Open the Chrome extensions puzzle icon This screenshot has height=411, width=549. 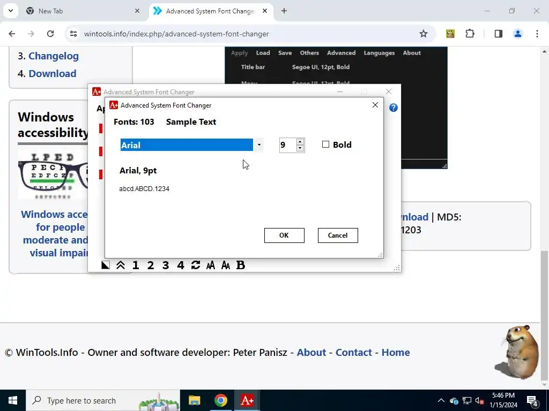[x=470, y=34]
